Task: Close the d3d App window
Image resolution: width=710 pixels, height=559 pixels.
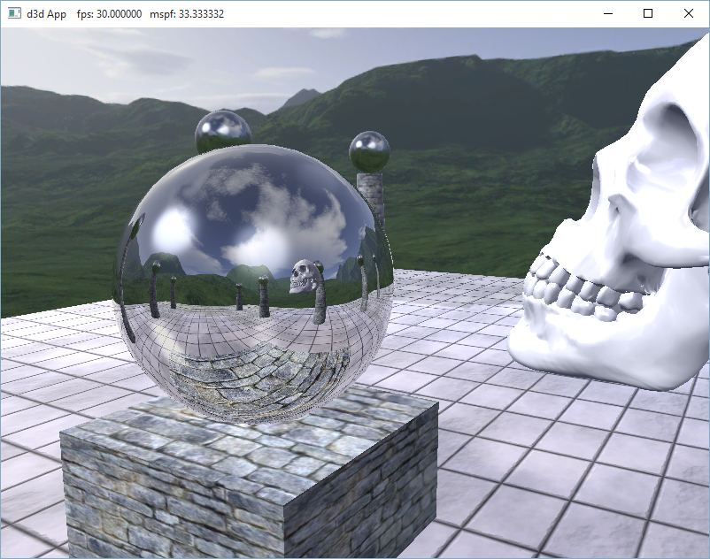Action: 689,13
